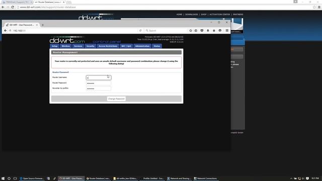Click the Router Password section label
The image size is (322, 181).
(x=60, y=72)
